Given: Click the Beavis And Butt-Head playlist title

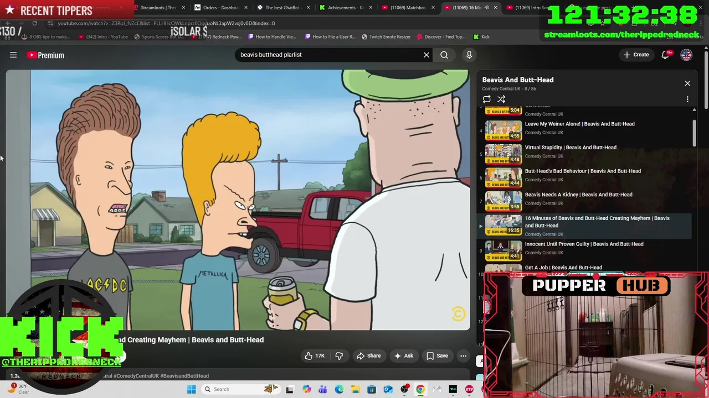Looking at the screenshot, I should click(517, 80).
